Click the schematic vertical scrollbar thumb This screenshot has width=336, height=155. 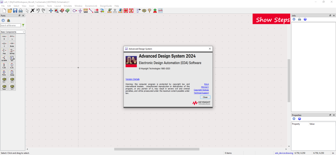[289, 81]
